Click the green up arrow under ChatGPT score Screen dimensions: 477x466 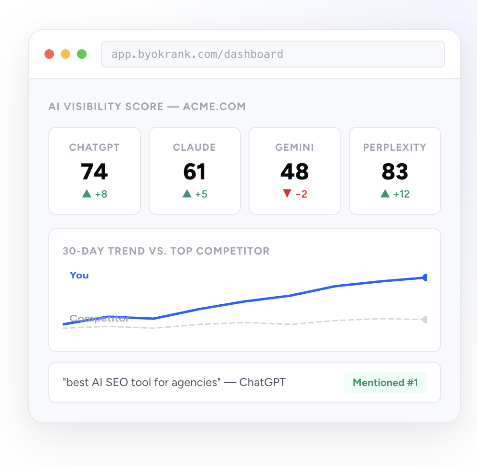tap(87, 194)
